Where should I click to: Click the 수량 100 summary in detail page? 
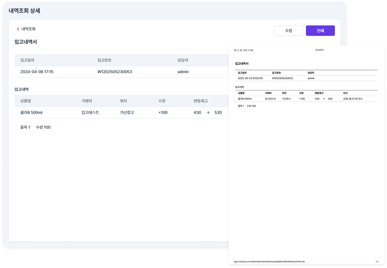(x=43, y=127)
